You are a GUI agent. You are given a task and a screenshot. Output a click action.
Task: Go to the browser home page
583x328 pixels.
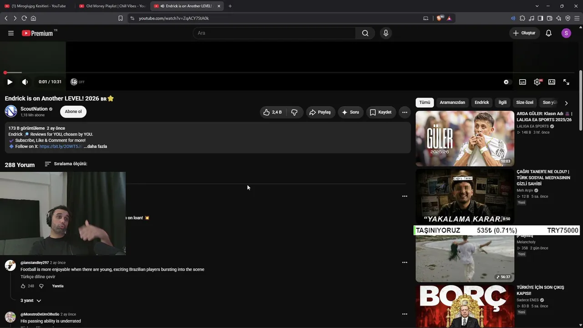[x=33, y=18]
